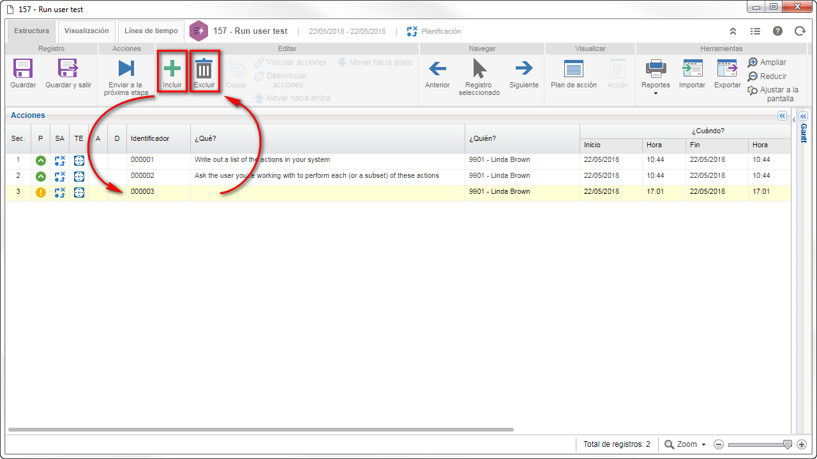817x459 pixels.
Task: Collapse the Acciones panel chevron
Action: [x=782, y=116]
